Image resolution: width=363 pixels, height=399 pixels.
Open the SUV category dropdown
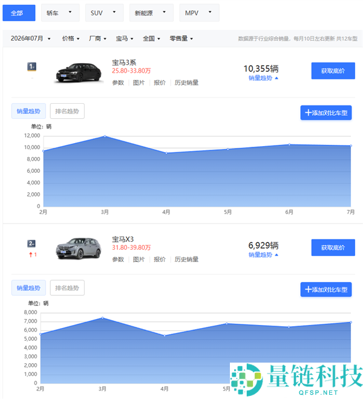(104, 13)
